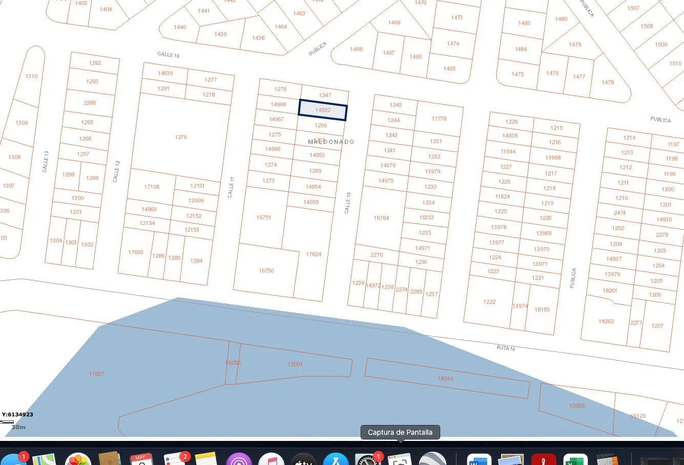Select the highlighted parcel 14952

pos(323,110)
